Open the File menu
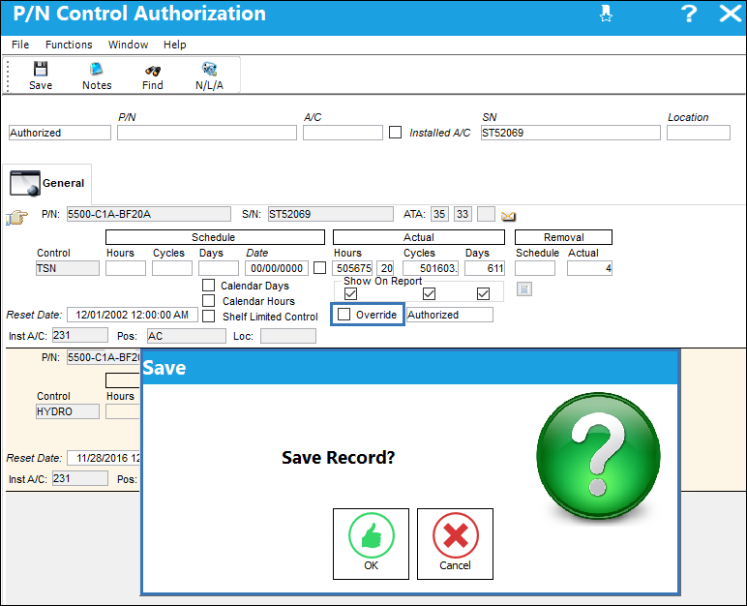Screen dimensions: 747x606 tap(20, 45)
